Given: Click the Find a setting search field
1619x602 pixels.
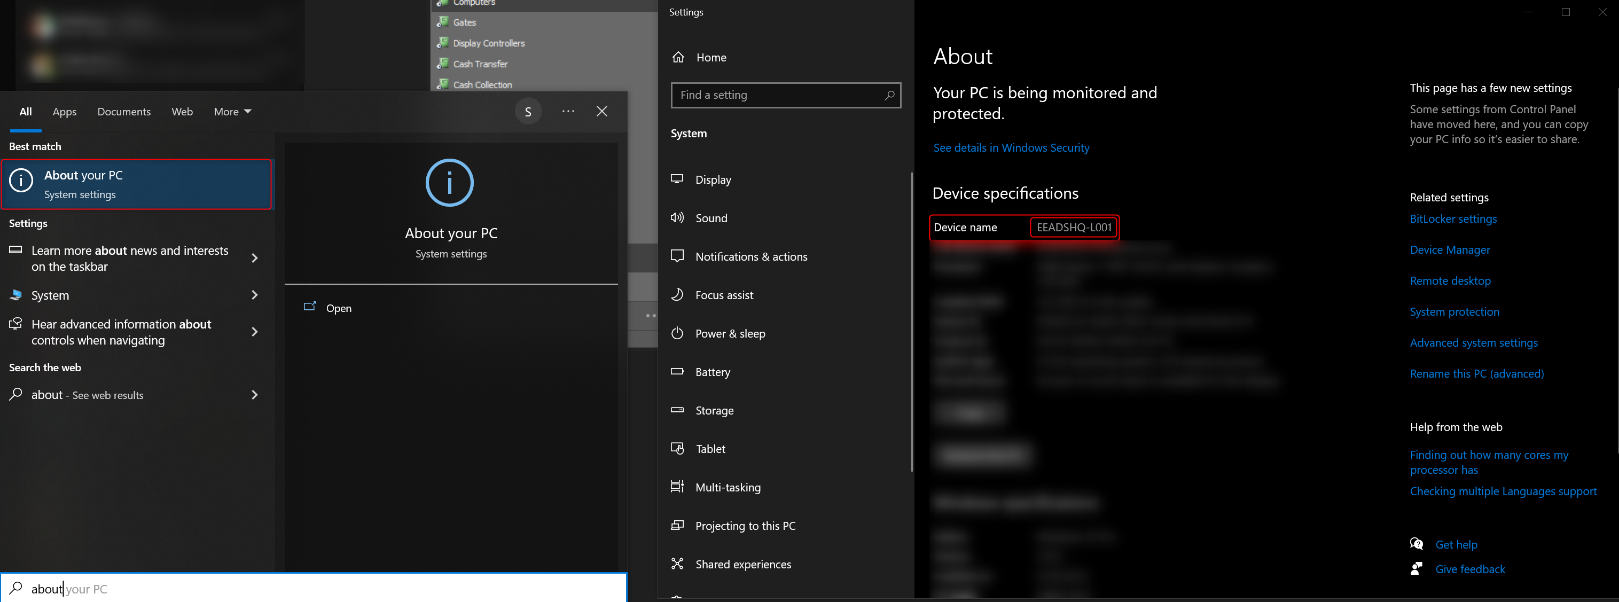Looking at the screenshot, I should [786, 95].
